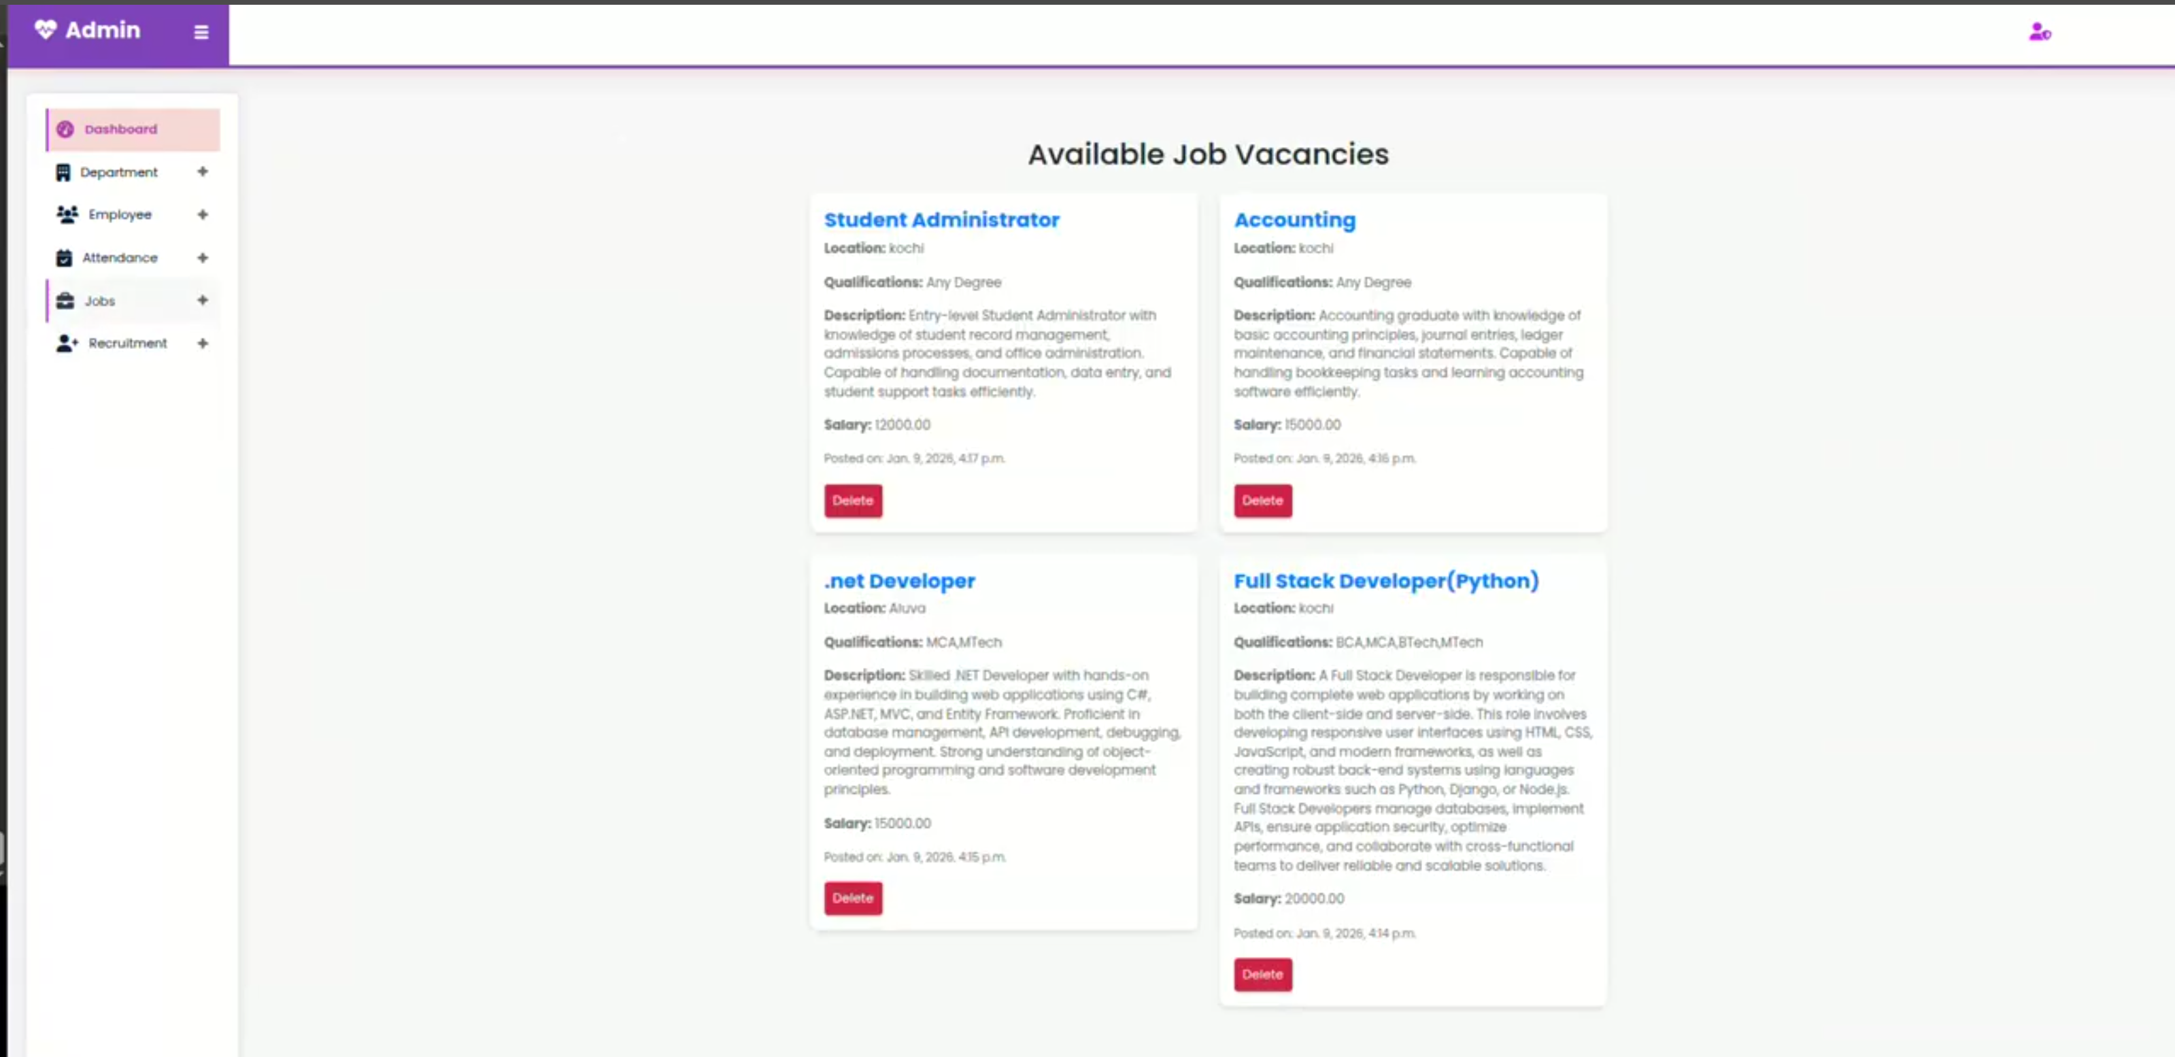Toggle the sidebar with the hamburger menu icon
The width and height of the screenshot is (2175, 1057).
tap(201, 32)
